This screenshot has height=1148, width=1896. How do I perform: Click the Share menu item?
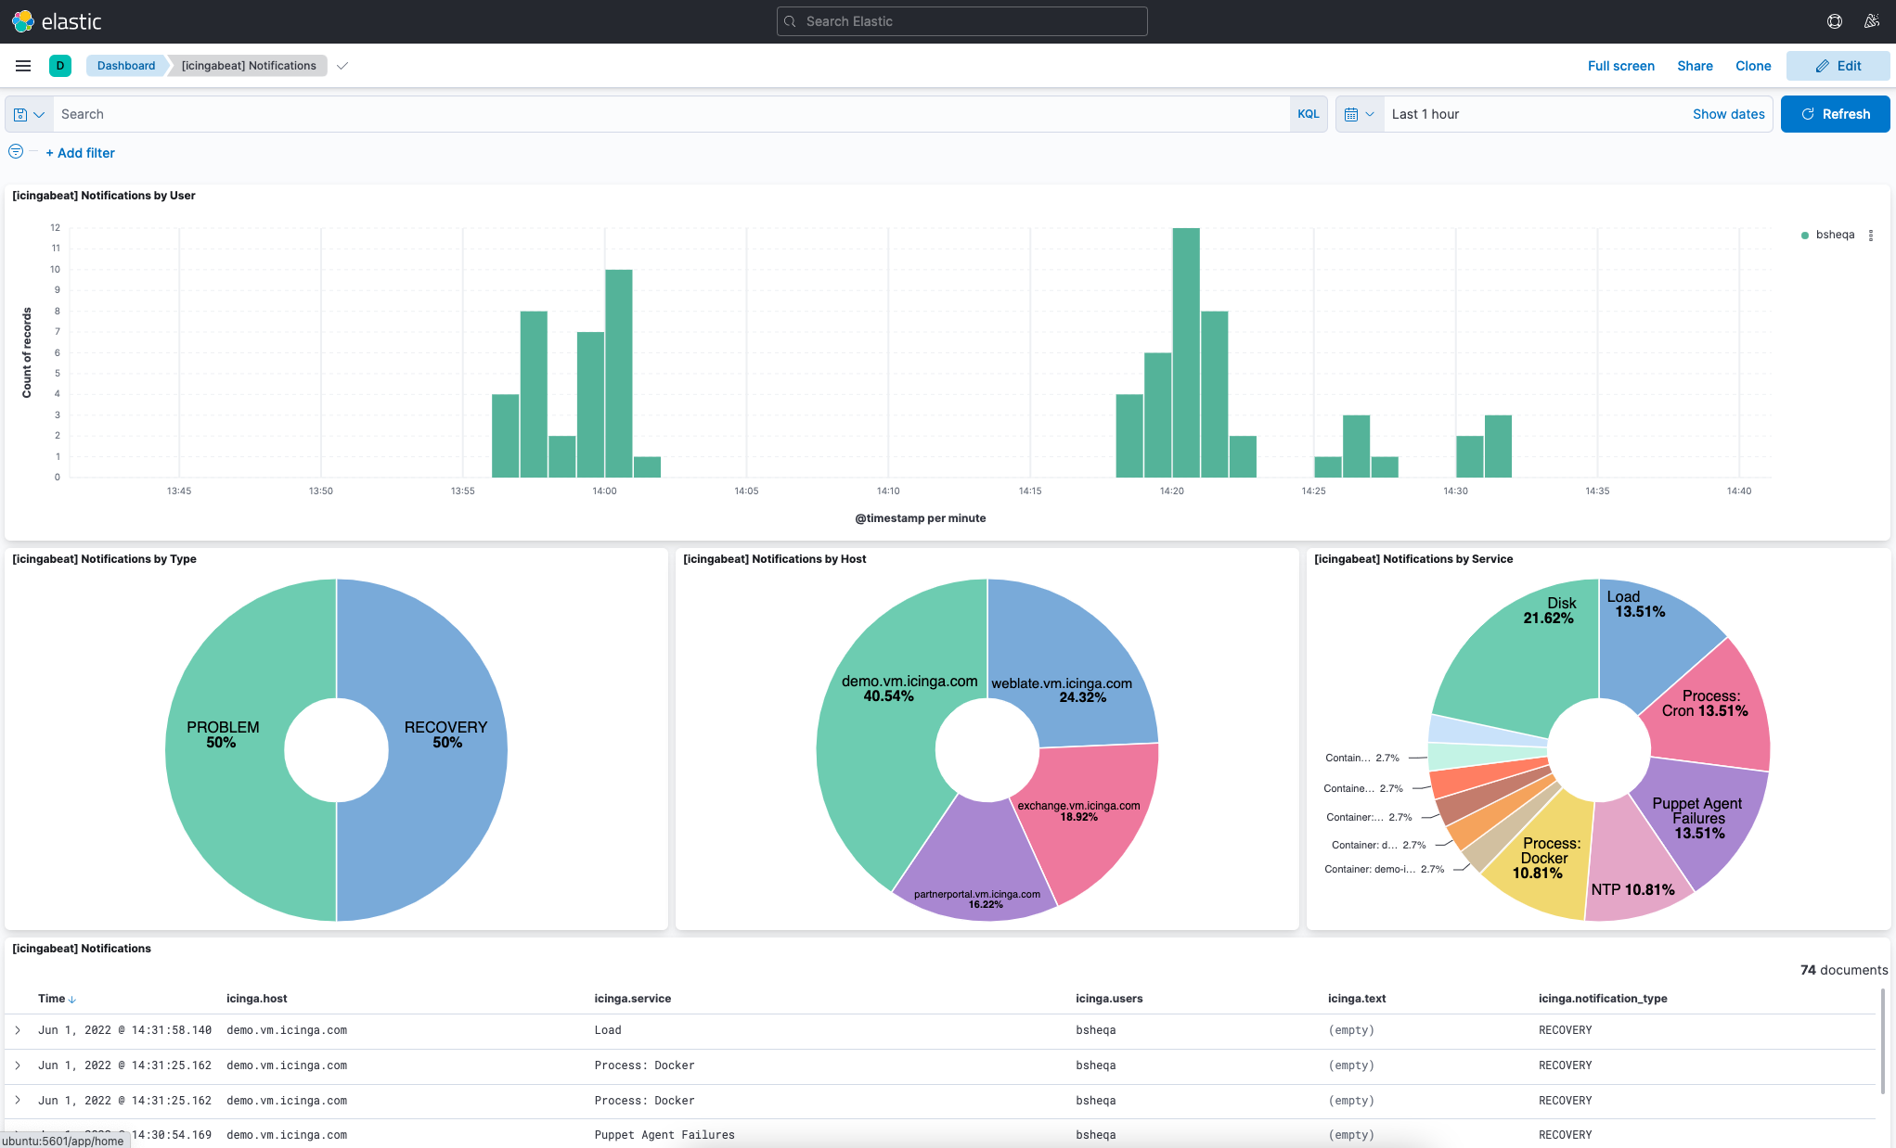1695,66
